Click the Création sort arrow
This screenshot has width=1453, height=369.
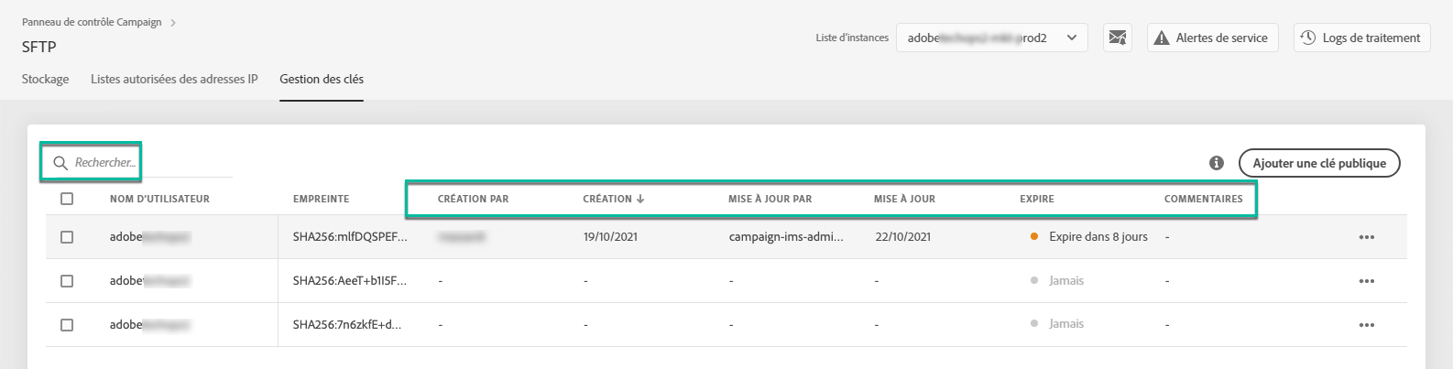[x=640, y=199]
